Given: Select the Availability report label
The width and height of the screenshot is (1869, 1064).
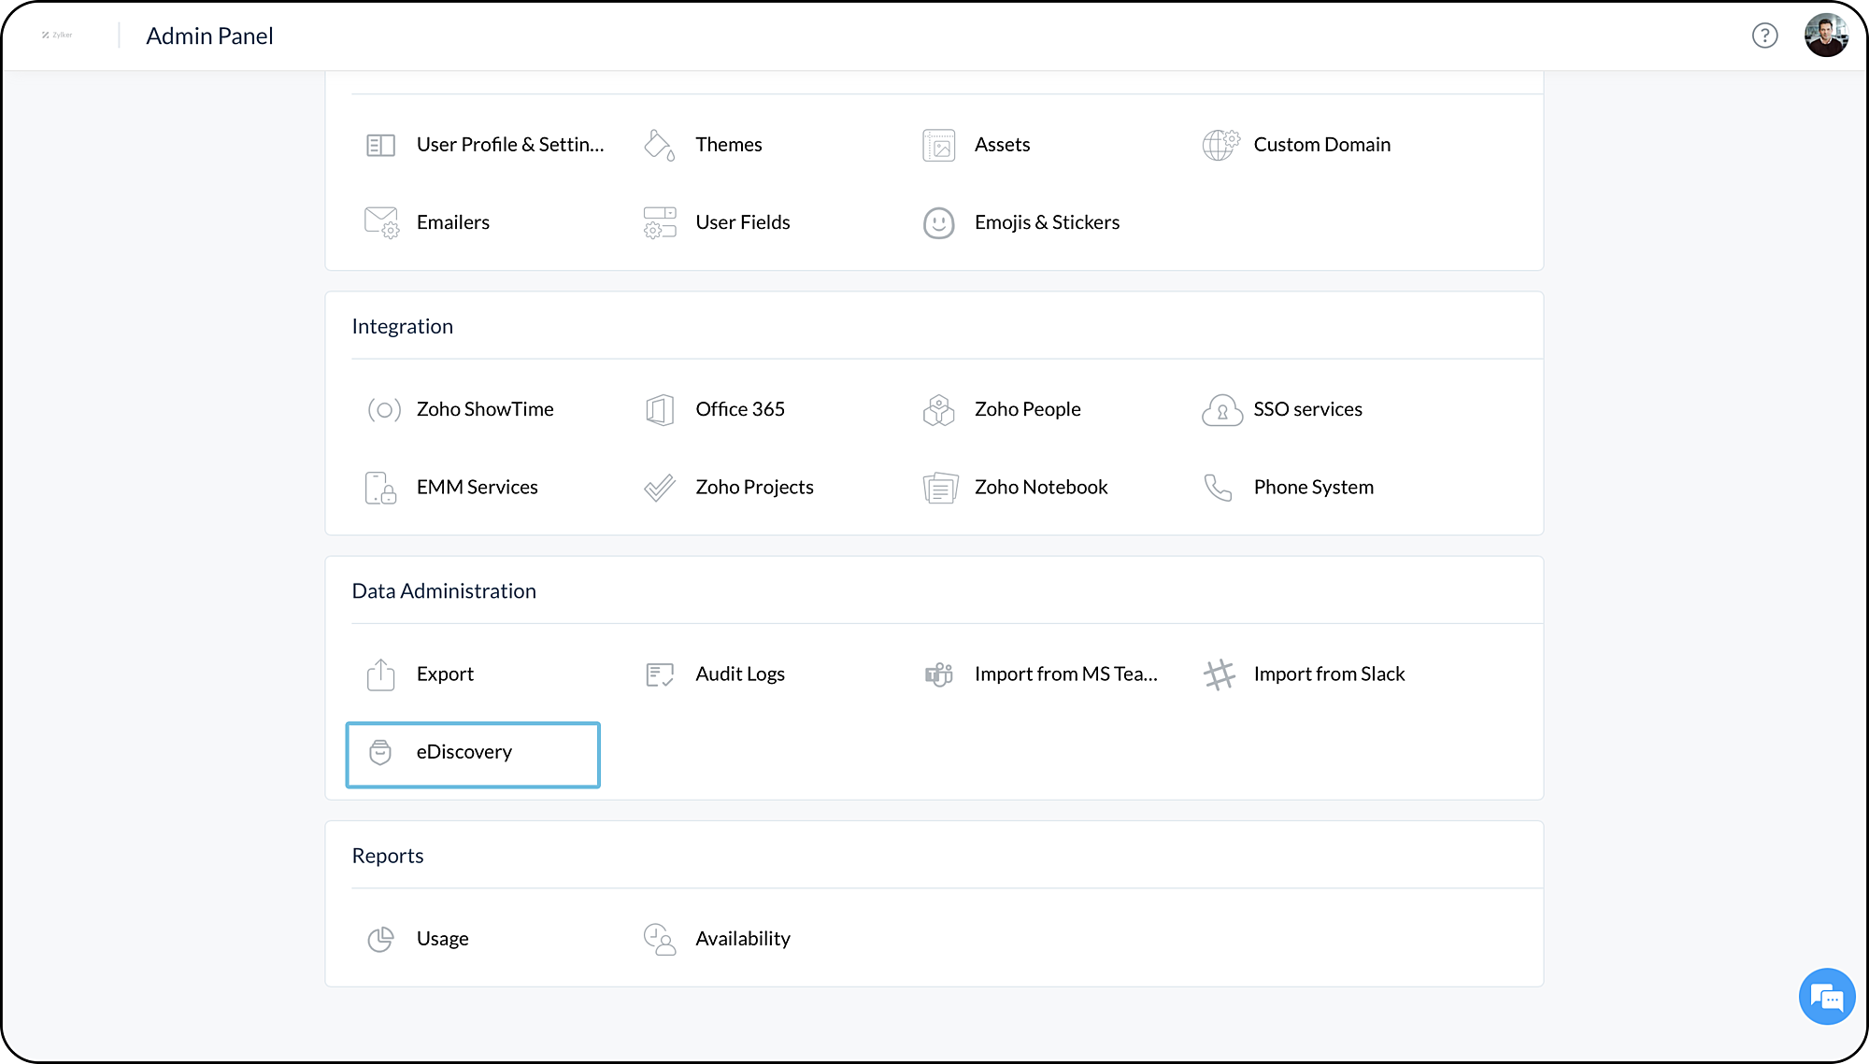Looking at the screenshot, I should [x=743, y=939].
